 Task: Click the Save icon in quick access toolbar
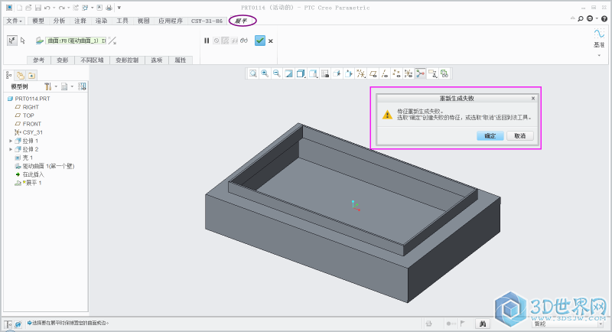[x=37, y=8]
